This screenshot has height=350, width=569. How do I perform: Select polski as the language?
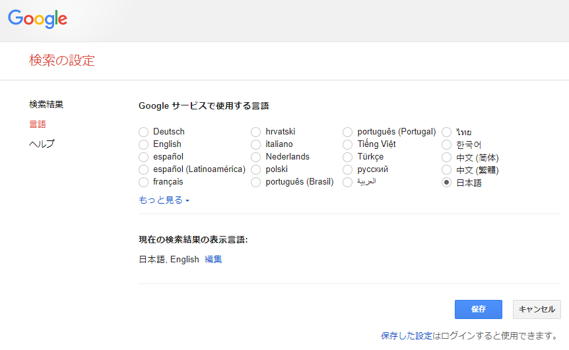pos(256,169)
